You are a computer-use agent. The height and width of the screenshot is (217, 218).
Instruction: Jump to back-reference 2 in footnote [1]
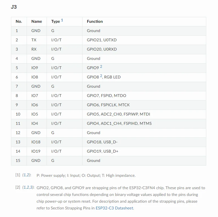[x=28, y=175]
